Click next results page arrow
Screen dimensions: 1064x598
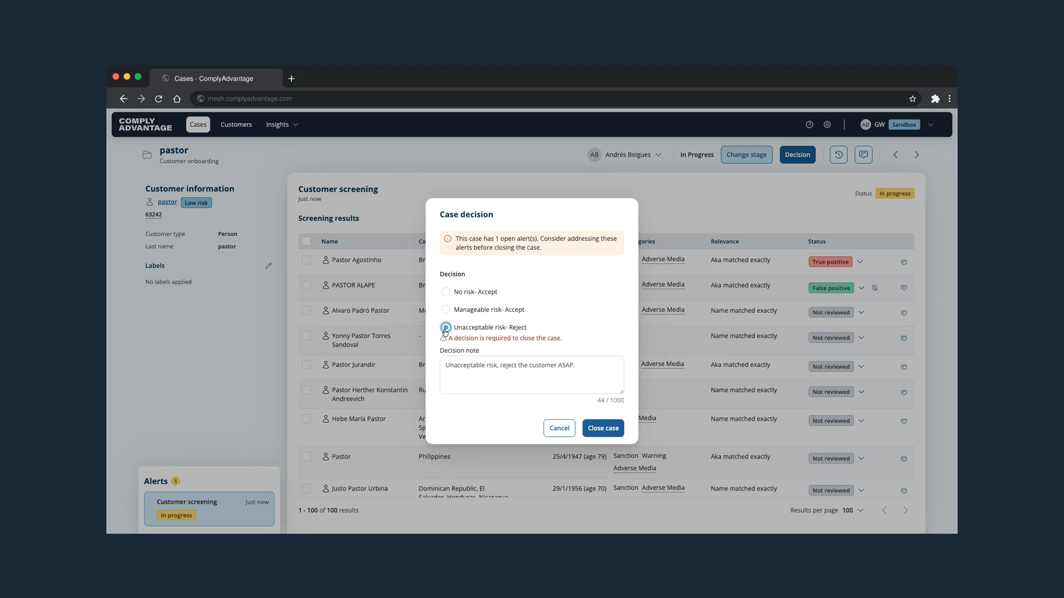(906, 511)
